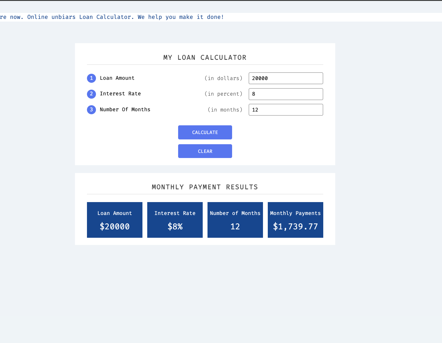Viewport: 442px width, 343px height.
Task: Click the MY LOAN CALCULATOR heading
Action: point(205,57)
